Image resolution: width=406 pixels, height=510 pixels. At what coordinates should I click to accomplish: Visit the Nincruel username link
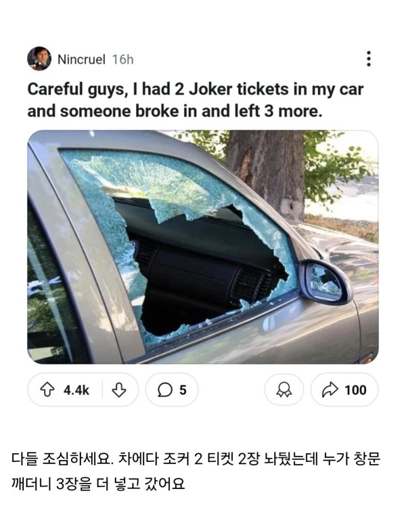(81, 60)
